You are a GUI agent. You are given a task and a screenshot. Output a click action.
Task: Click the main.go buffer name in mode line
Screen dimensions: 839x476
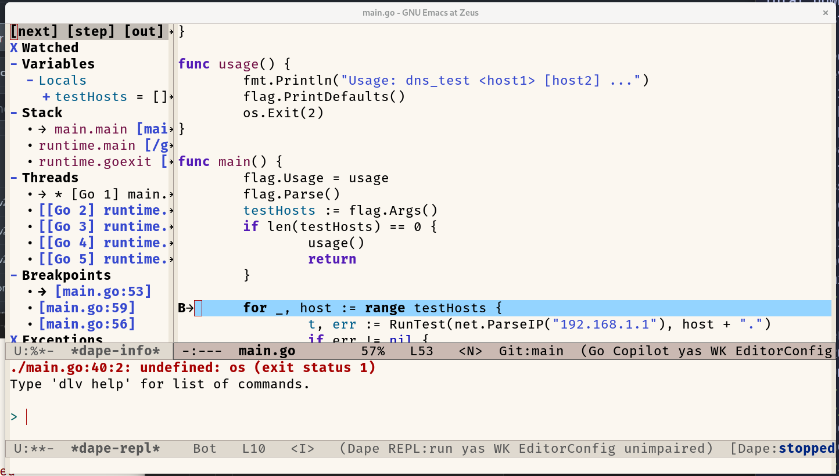(x=267, y=351)
